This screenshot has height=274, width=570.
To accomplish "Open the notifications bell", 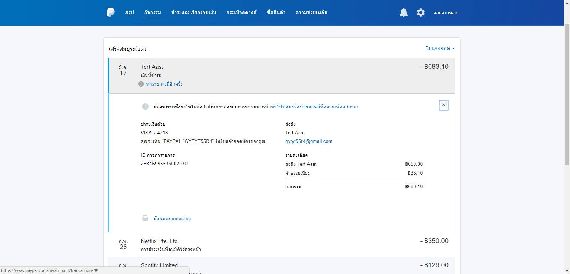I will coord(404,13).
